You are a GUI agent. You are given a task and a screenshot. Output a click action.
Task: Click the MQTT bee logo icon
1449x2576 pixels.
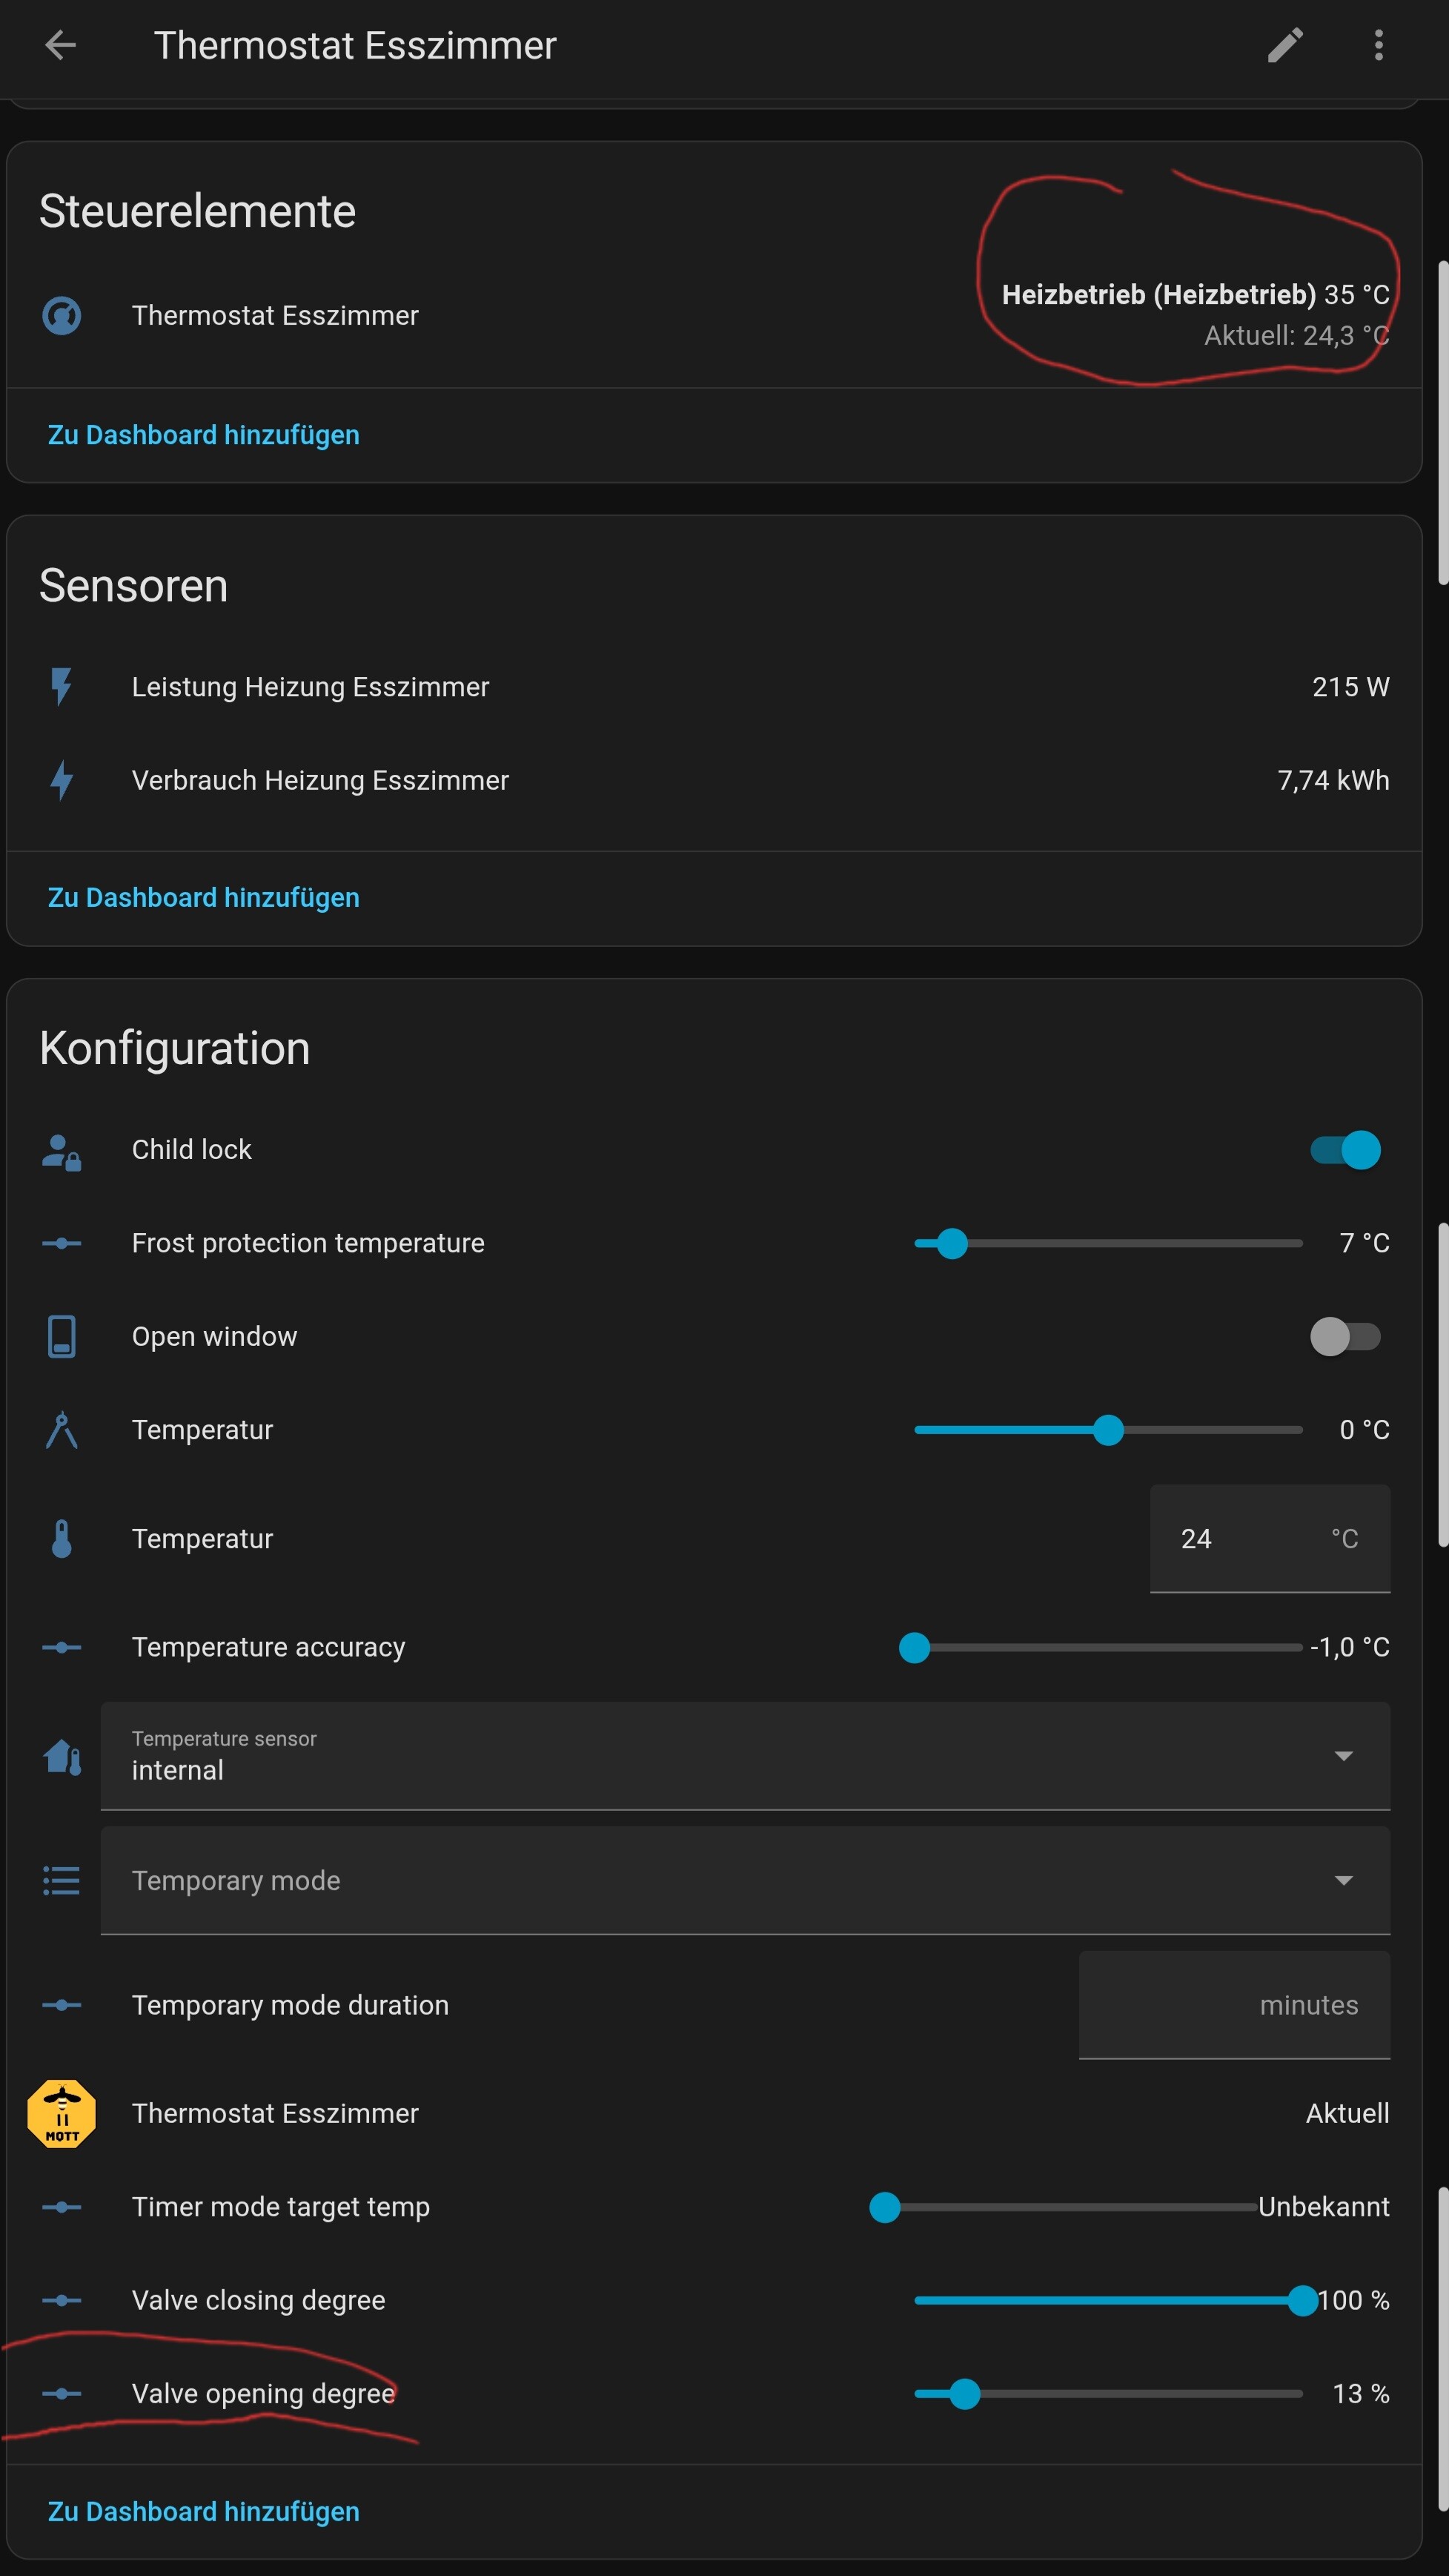click(x=62, y=2113)
